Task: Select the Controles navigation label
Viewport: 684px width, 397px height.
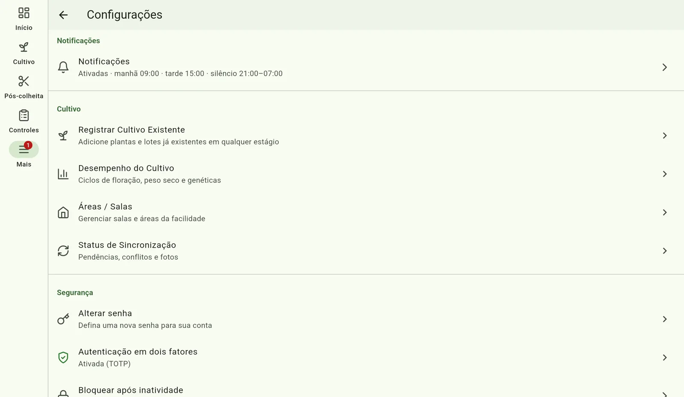Action: 24,130
